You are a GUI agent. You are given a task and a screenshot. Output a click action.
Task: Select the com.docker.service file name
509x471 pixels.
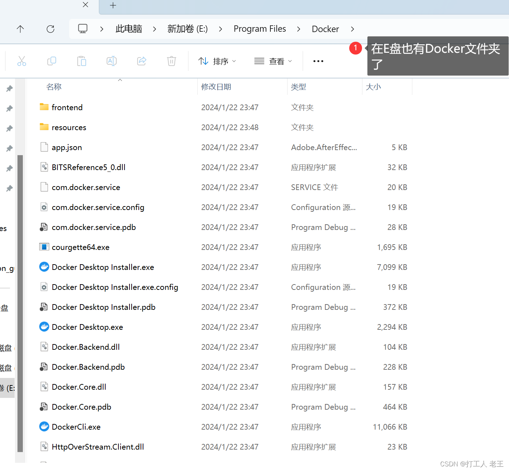coord(86,187)
